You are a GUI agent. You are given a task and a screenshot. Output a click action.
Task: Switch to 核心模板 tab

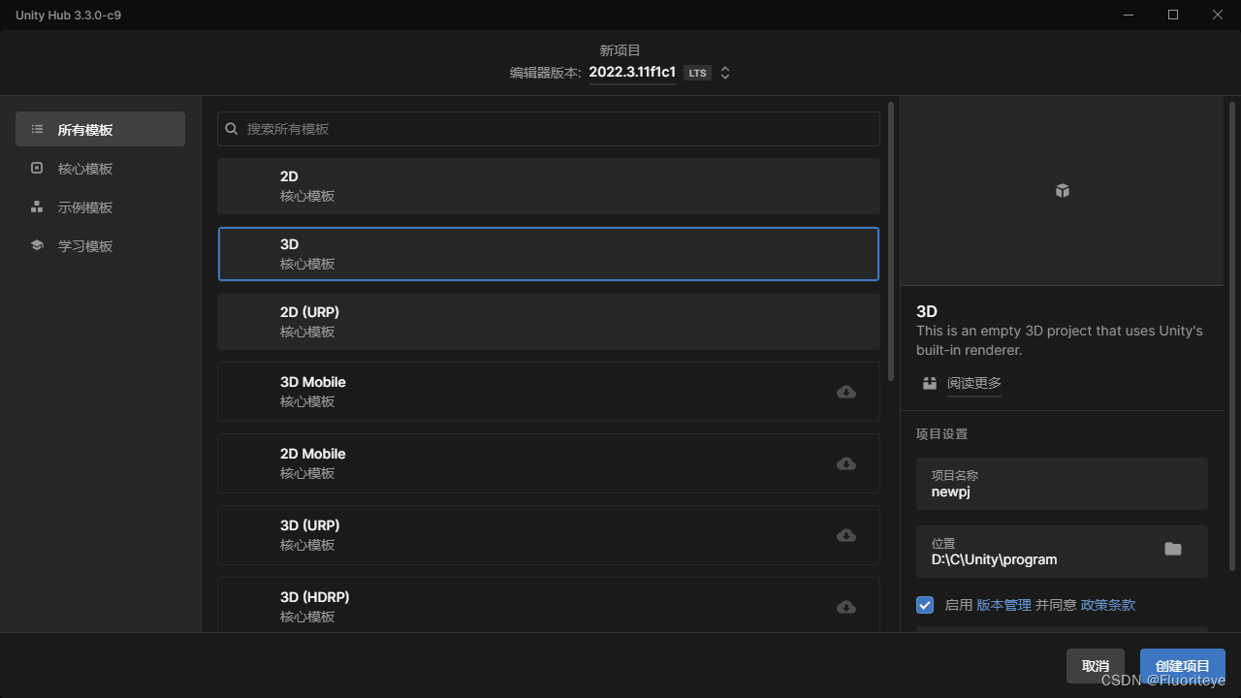click(x=100, y=168)
